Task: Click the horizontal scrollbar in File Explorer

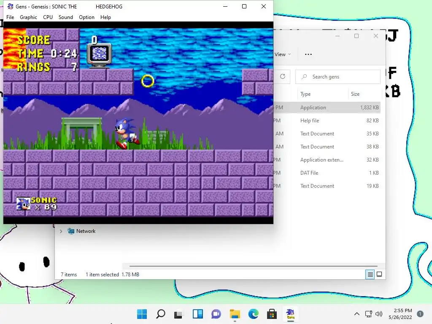Action: tap(253, 266)
